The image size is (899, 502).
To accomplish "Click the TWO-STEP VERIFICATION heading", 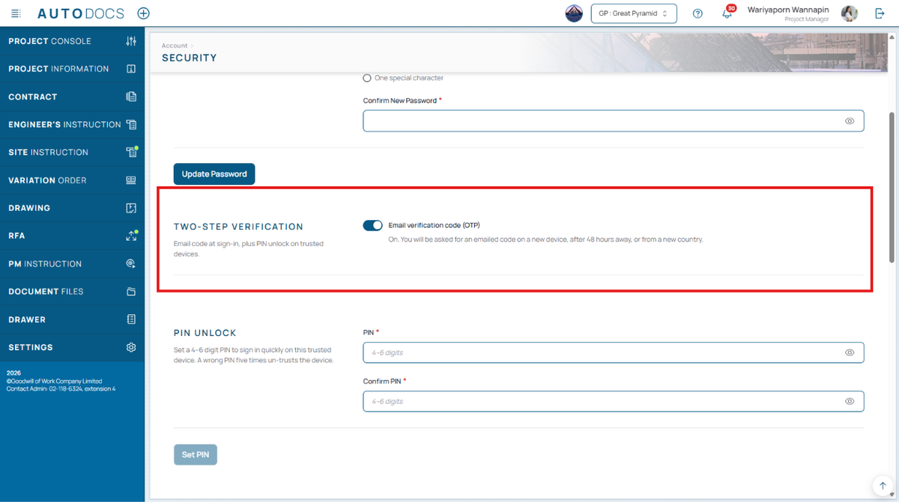I will pyautogui.click(x=238, y=227).
